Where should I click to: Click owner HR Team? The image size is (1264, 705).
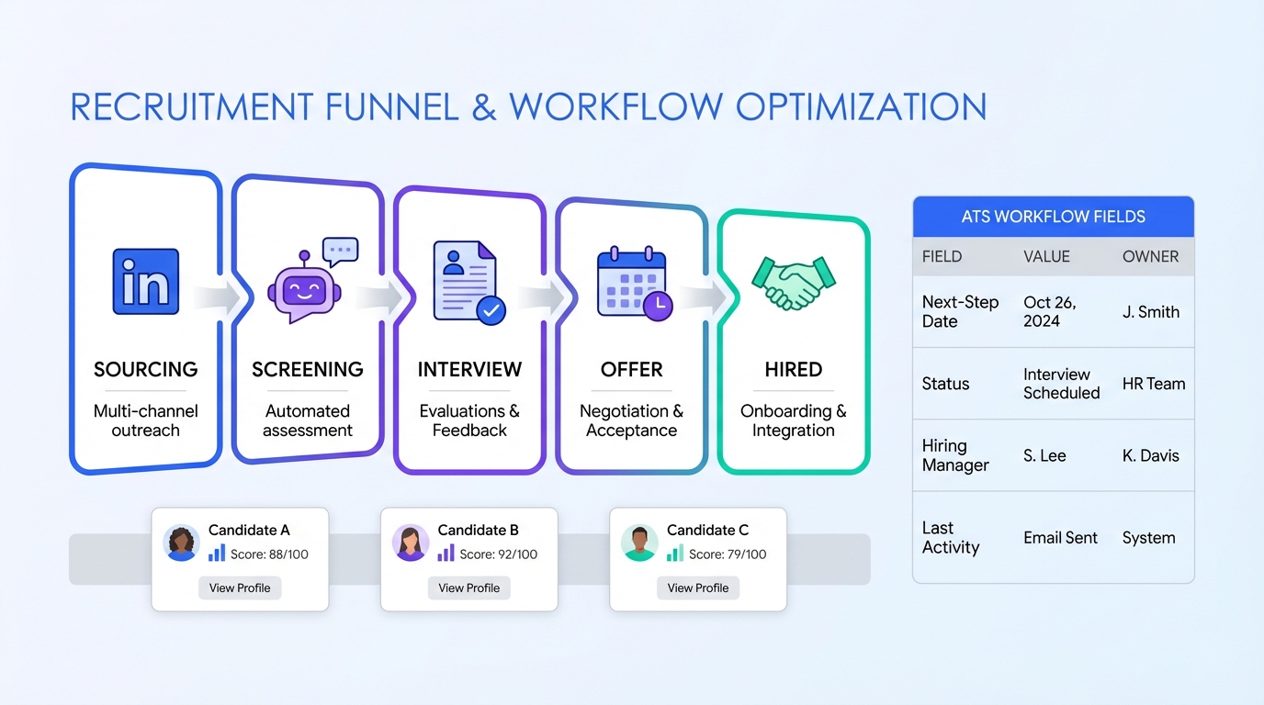coord(1154,384)
